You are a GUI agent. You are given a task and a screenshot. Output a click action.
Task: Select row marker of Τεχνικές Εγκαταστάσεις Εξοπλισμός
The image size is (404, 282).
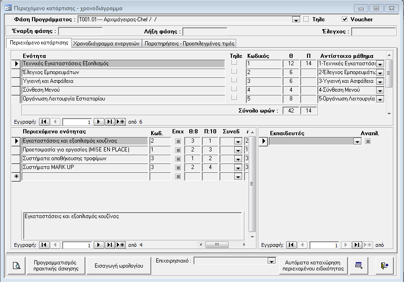click(16, 63)
